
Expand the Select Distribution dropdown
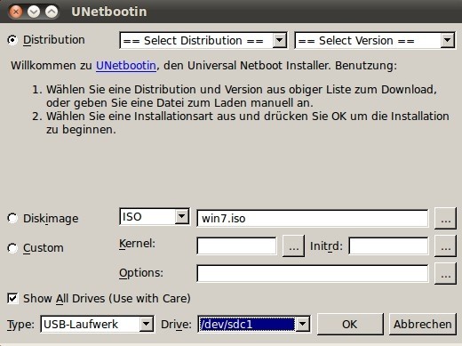pos(203,40)
